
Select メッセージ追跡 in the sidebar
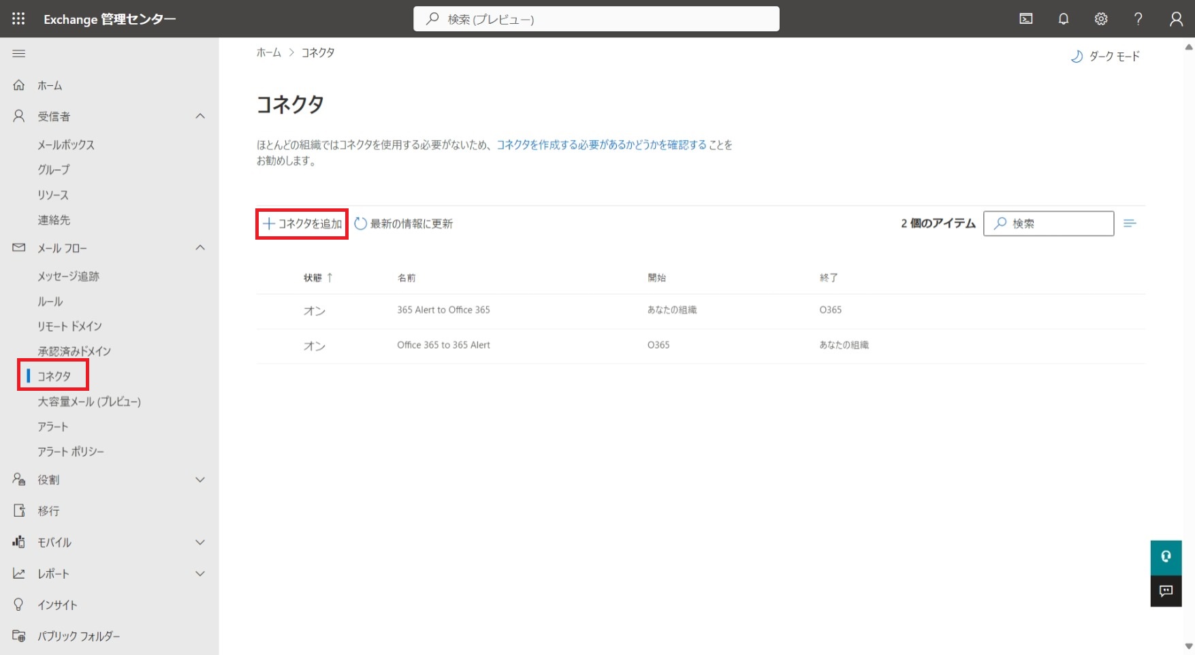coord(68,276)
